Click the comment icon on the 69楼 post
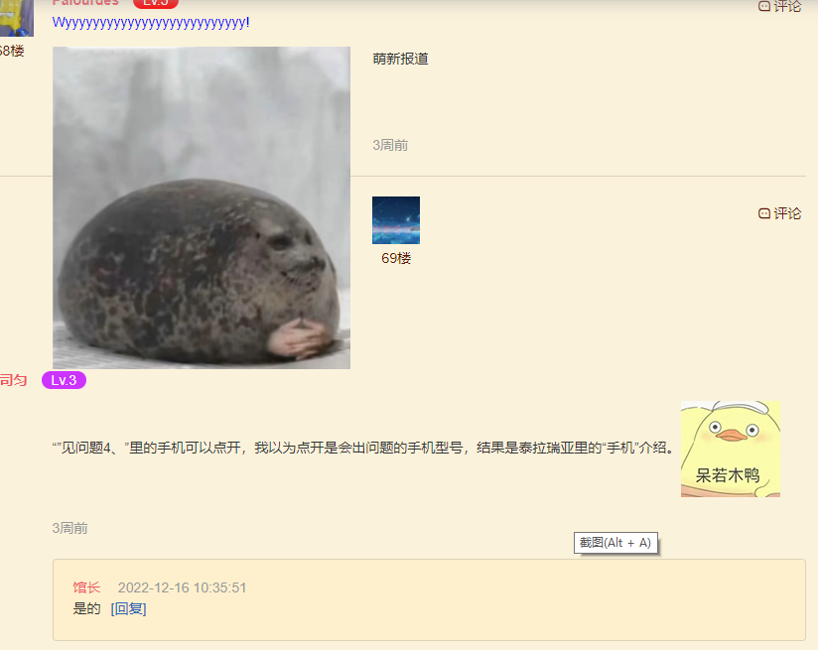Viewport: 818px width, 650px height. pos(763,213)
